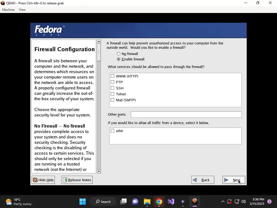
Task: Select the Enable firewall radio button
Action: [118, 59]
